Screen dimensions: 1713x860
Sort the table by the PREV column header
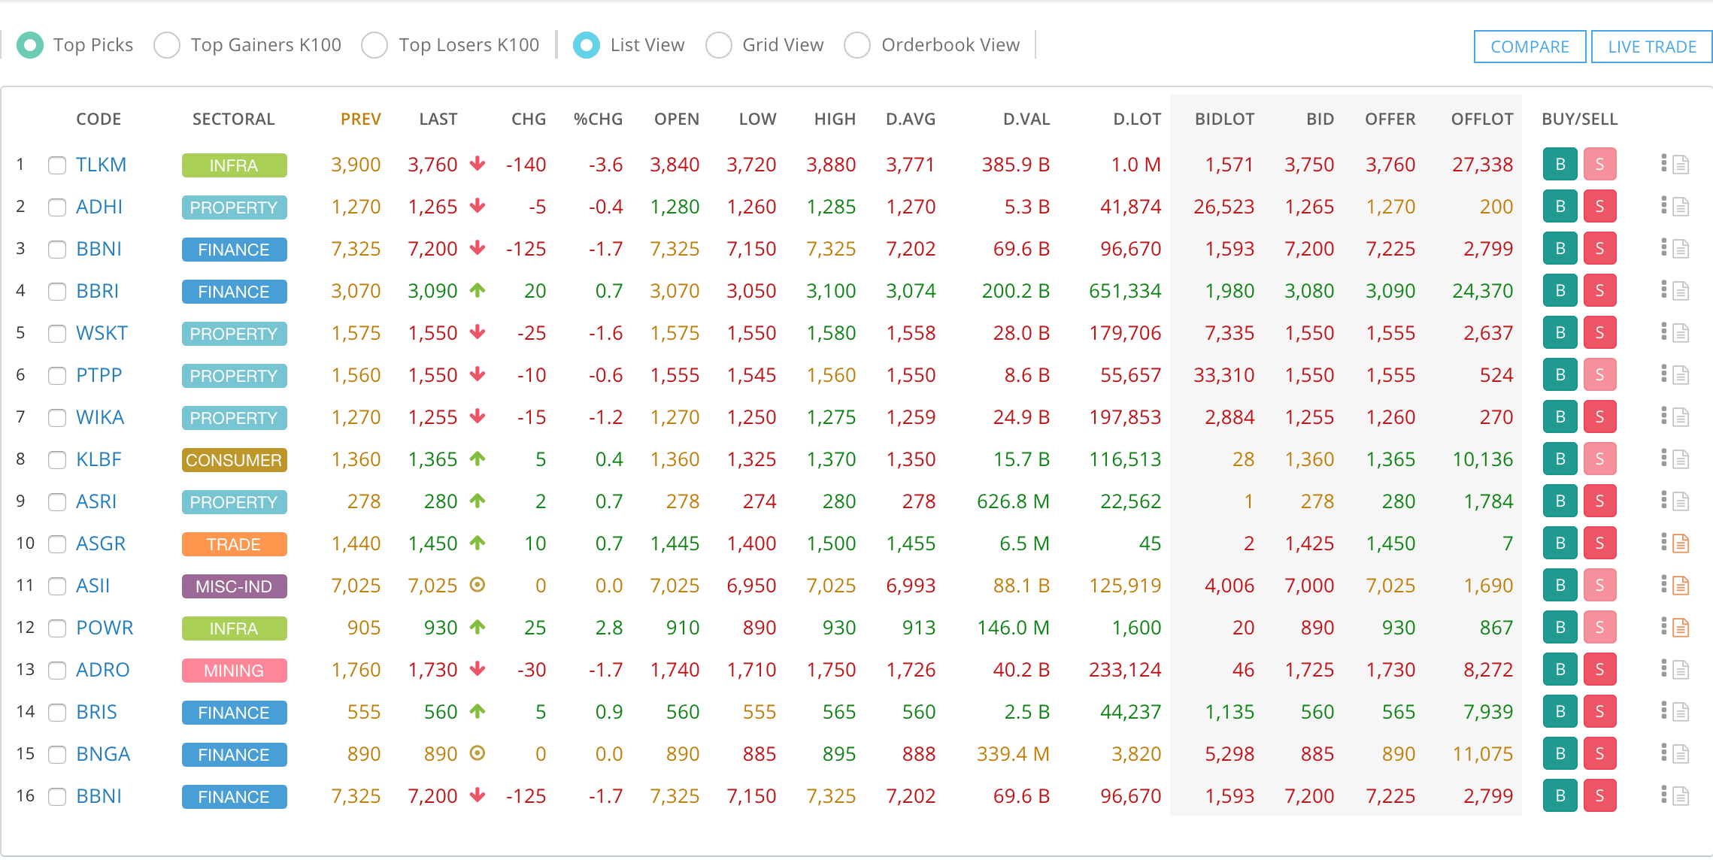coord(360,119)
